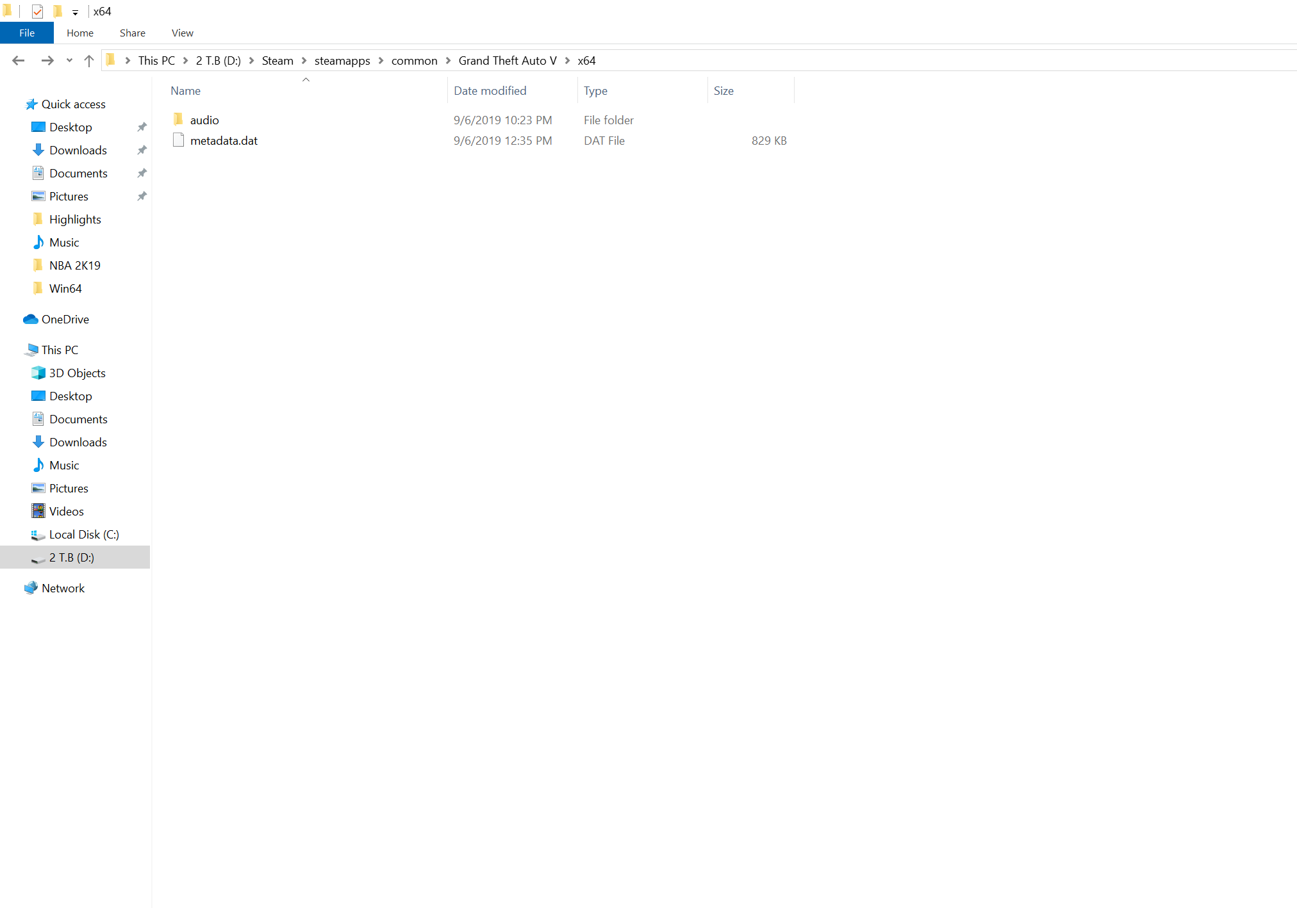Open the Share ribbon tab
This screenshot has height=908, width=1297.
(x=132, y=33)
